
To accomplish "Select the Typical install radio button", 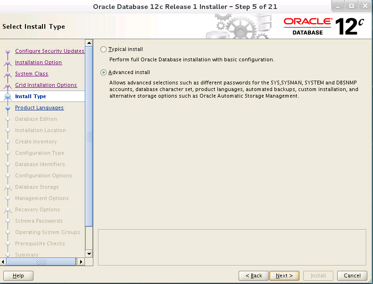I will 103,49.
